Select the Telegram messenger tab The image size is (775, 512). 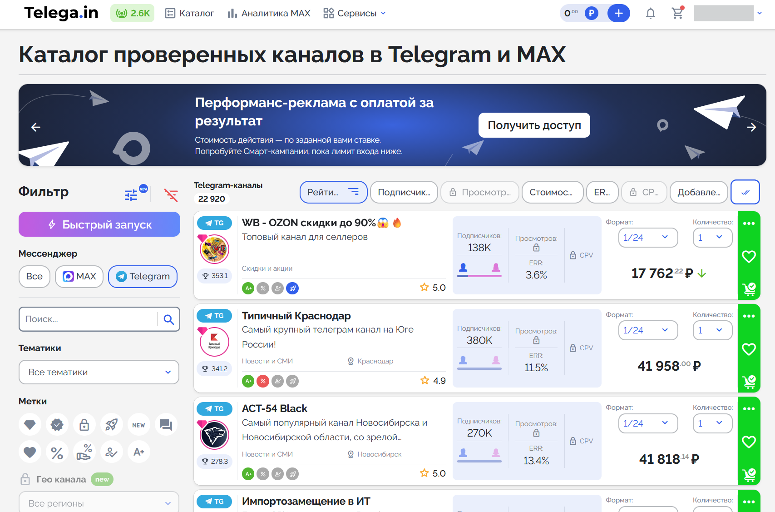(143, 277)
